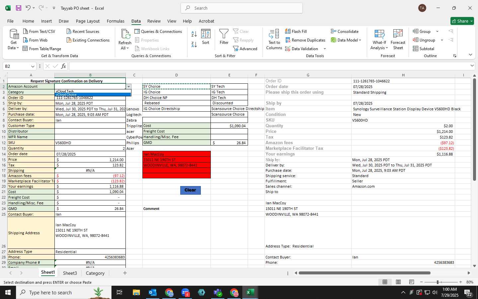This screenshot has height=299, width=478.
Task: Expand Data Validation dropdown arrow
Action: tap(325, 49)
